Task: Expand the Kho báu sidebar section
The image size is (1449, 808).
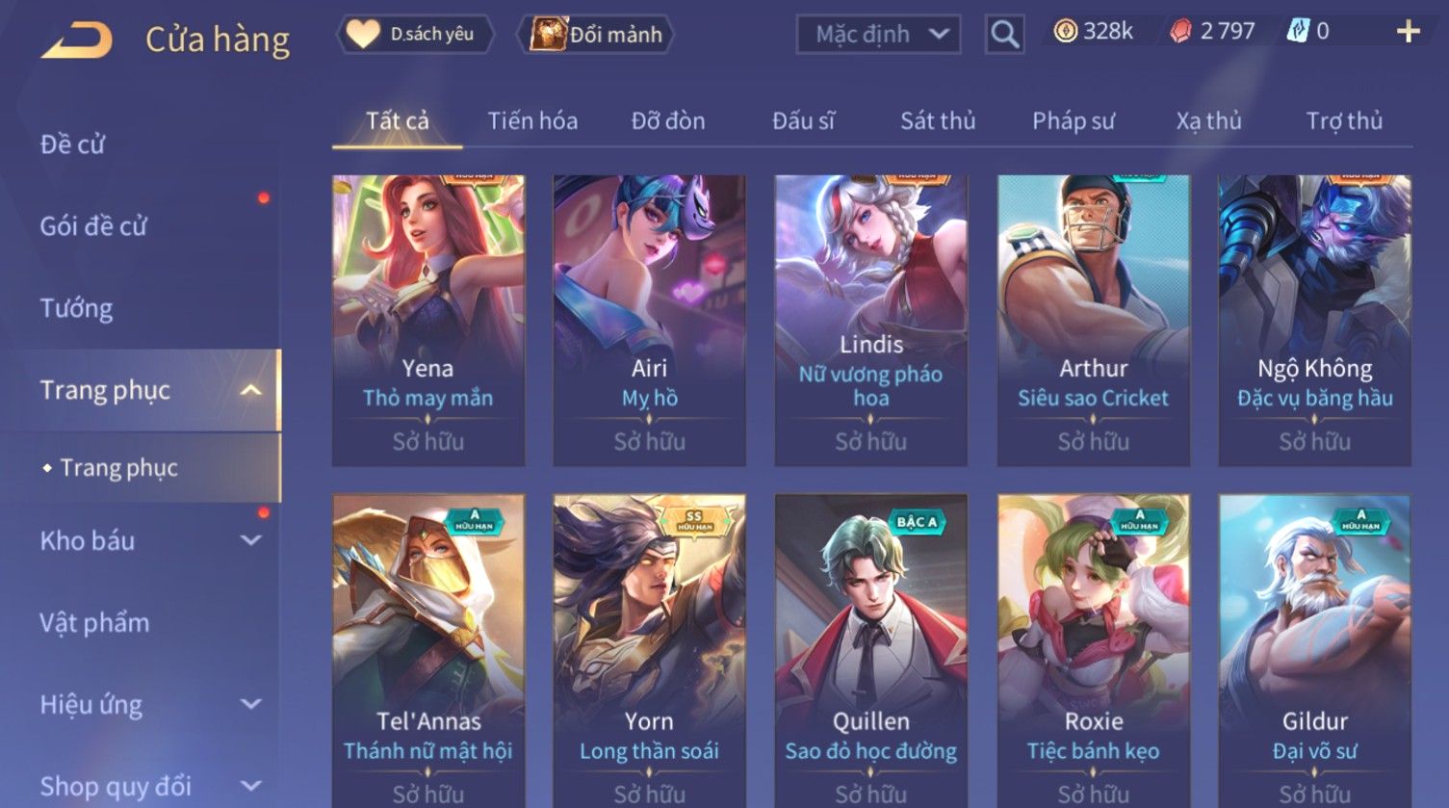Action: pos(250,540)
